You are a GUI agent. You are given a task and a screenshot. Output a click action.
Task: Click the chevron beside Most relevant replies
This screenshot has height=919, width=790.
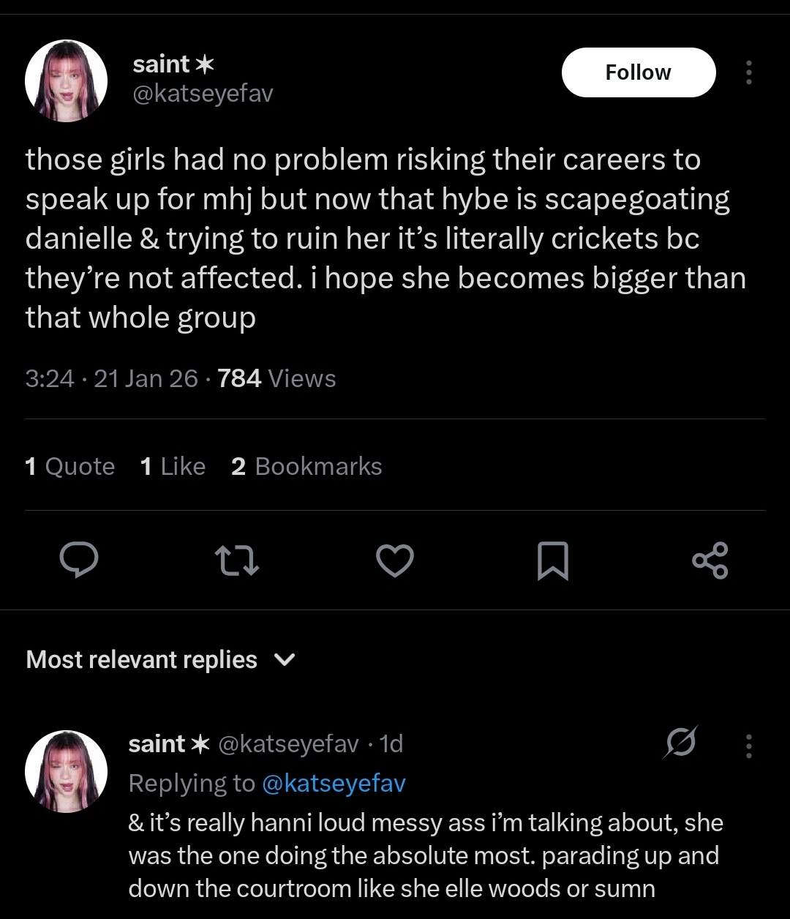pos(284,660)
